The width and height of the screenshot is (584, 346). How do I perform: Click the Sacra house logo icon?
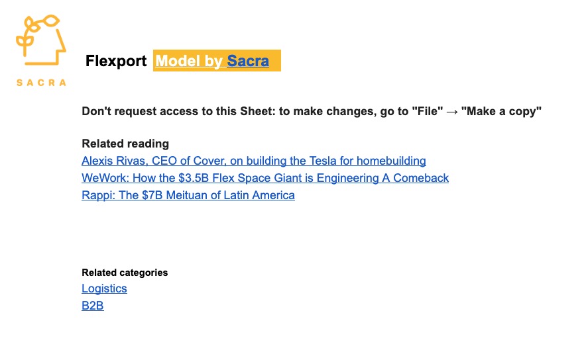click(41, 40)
